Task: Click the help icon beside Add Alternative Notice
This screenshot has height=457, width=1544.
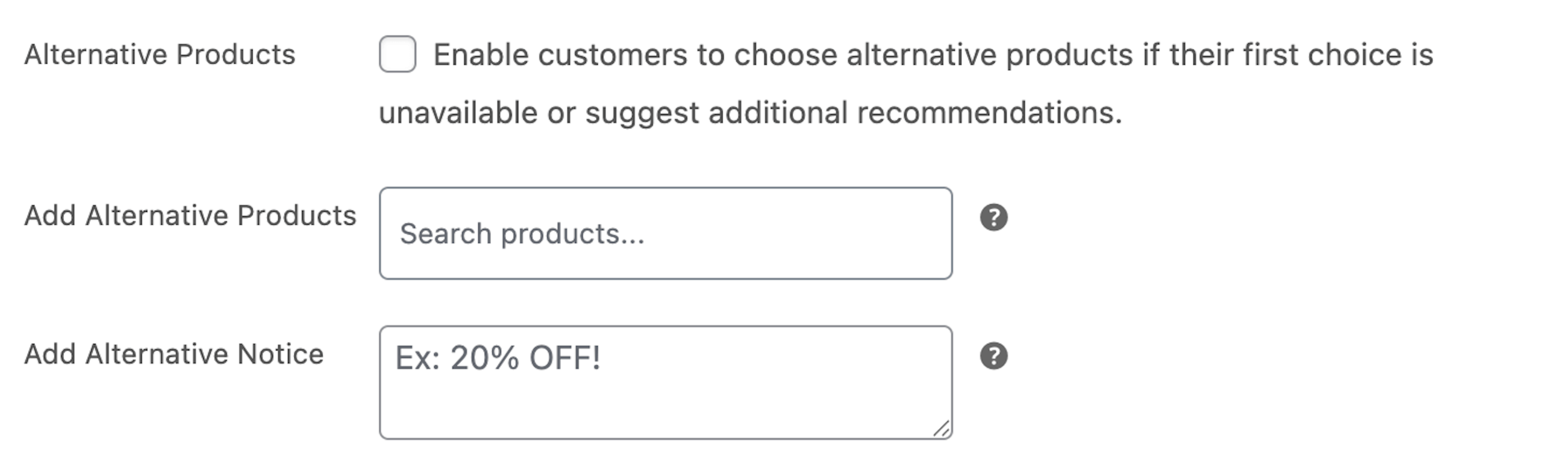Action: [993, 356]
